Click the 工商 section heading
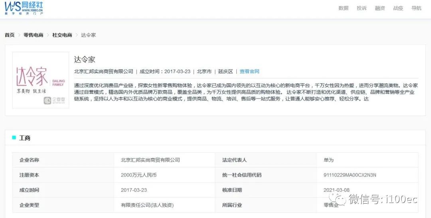 pyautogui.click(x=24, y=138)
